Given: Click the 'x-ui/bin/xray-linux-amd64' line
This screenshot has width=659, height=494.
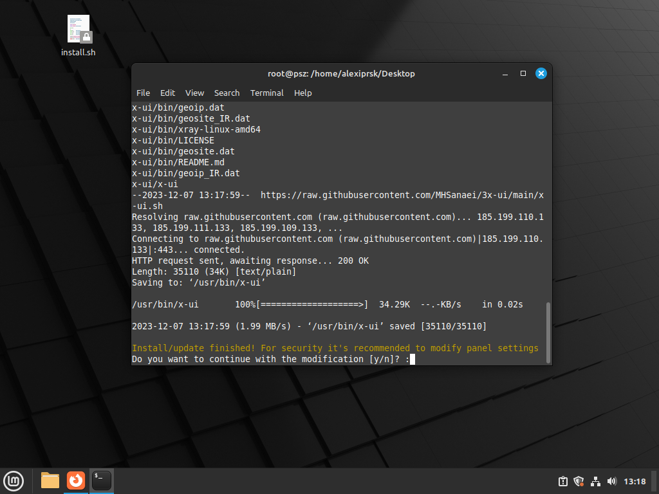Looking at the screenshot, I should (196, 129).
